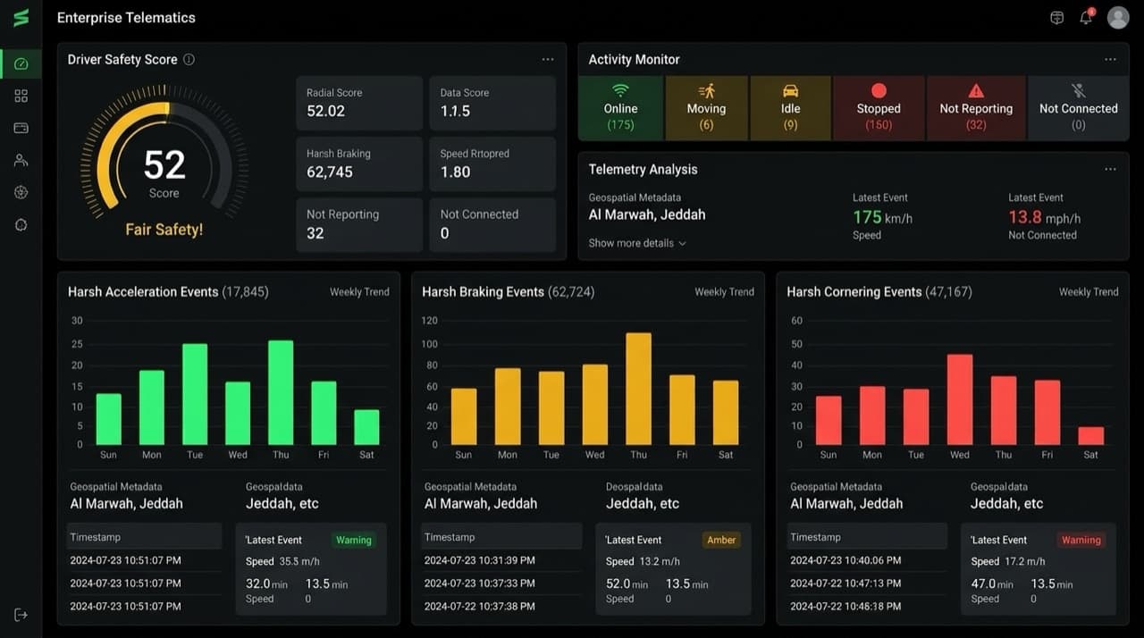The height and width of the screenshot is (638, 1144).
Task: Click the info icon beside Driver Safety Score
Action: (189, 60)
